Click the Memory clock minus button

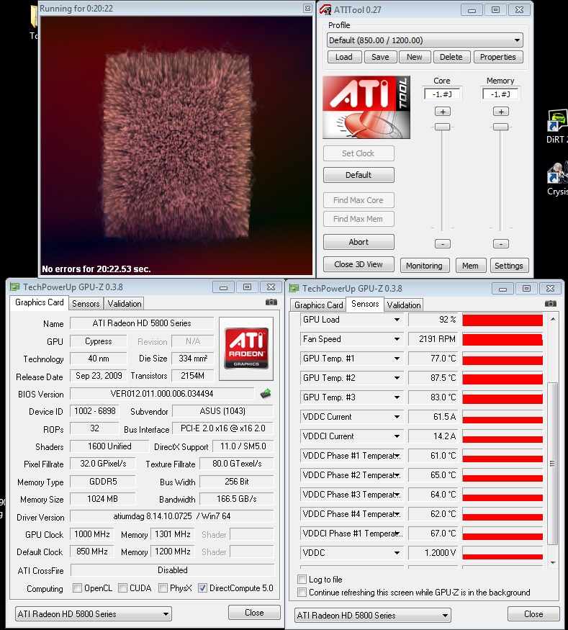(501, 243)
